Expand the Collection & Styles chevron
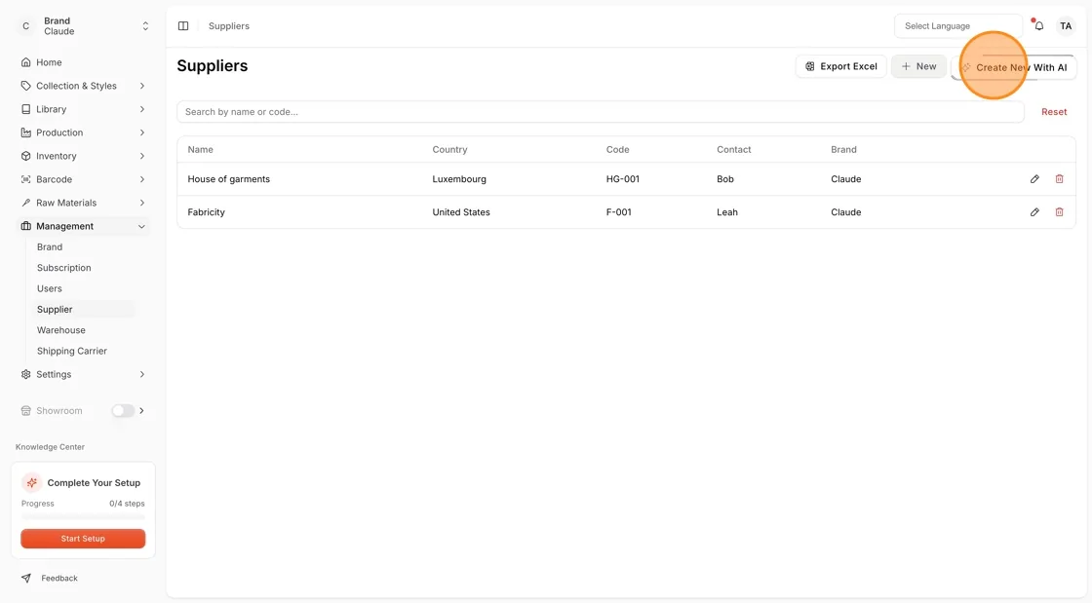This screenshot has height=603, width=1092. (x=142, y=86)
